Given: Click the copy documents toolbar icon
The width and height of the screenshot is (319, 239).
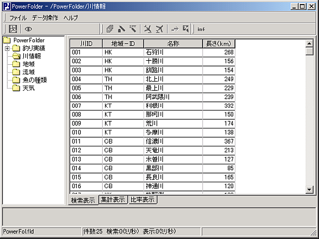Looking at the screenshot, I should (x=110, y=29).
